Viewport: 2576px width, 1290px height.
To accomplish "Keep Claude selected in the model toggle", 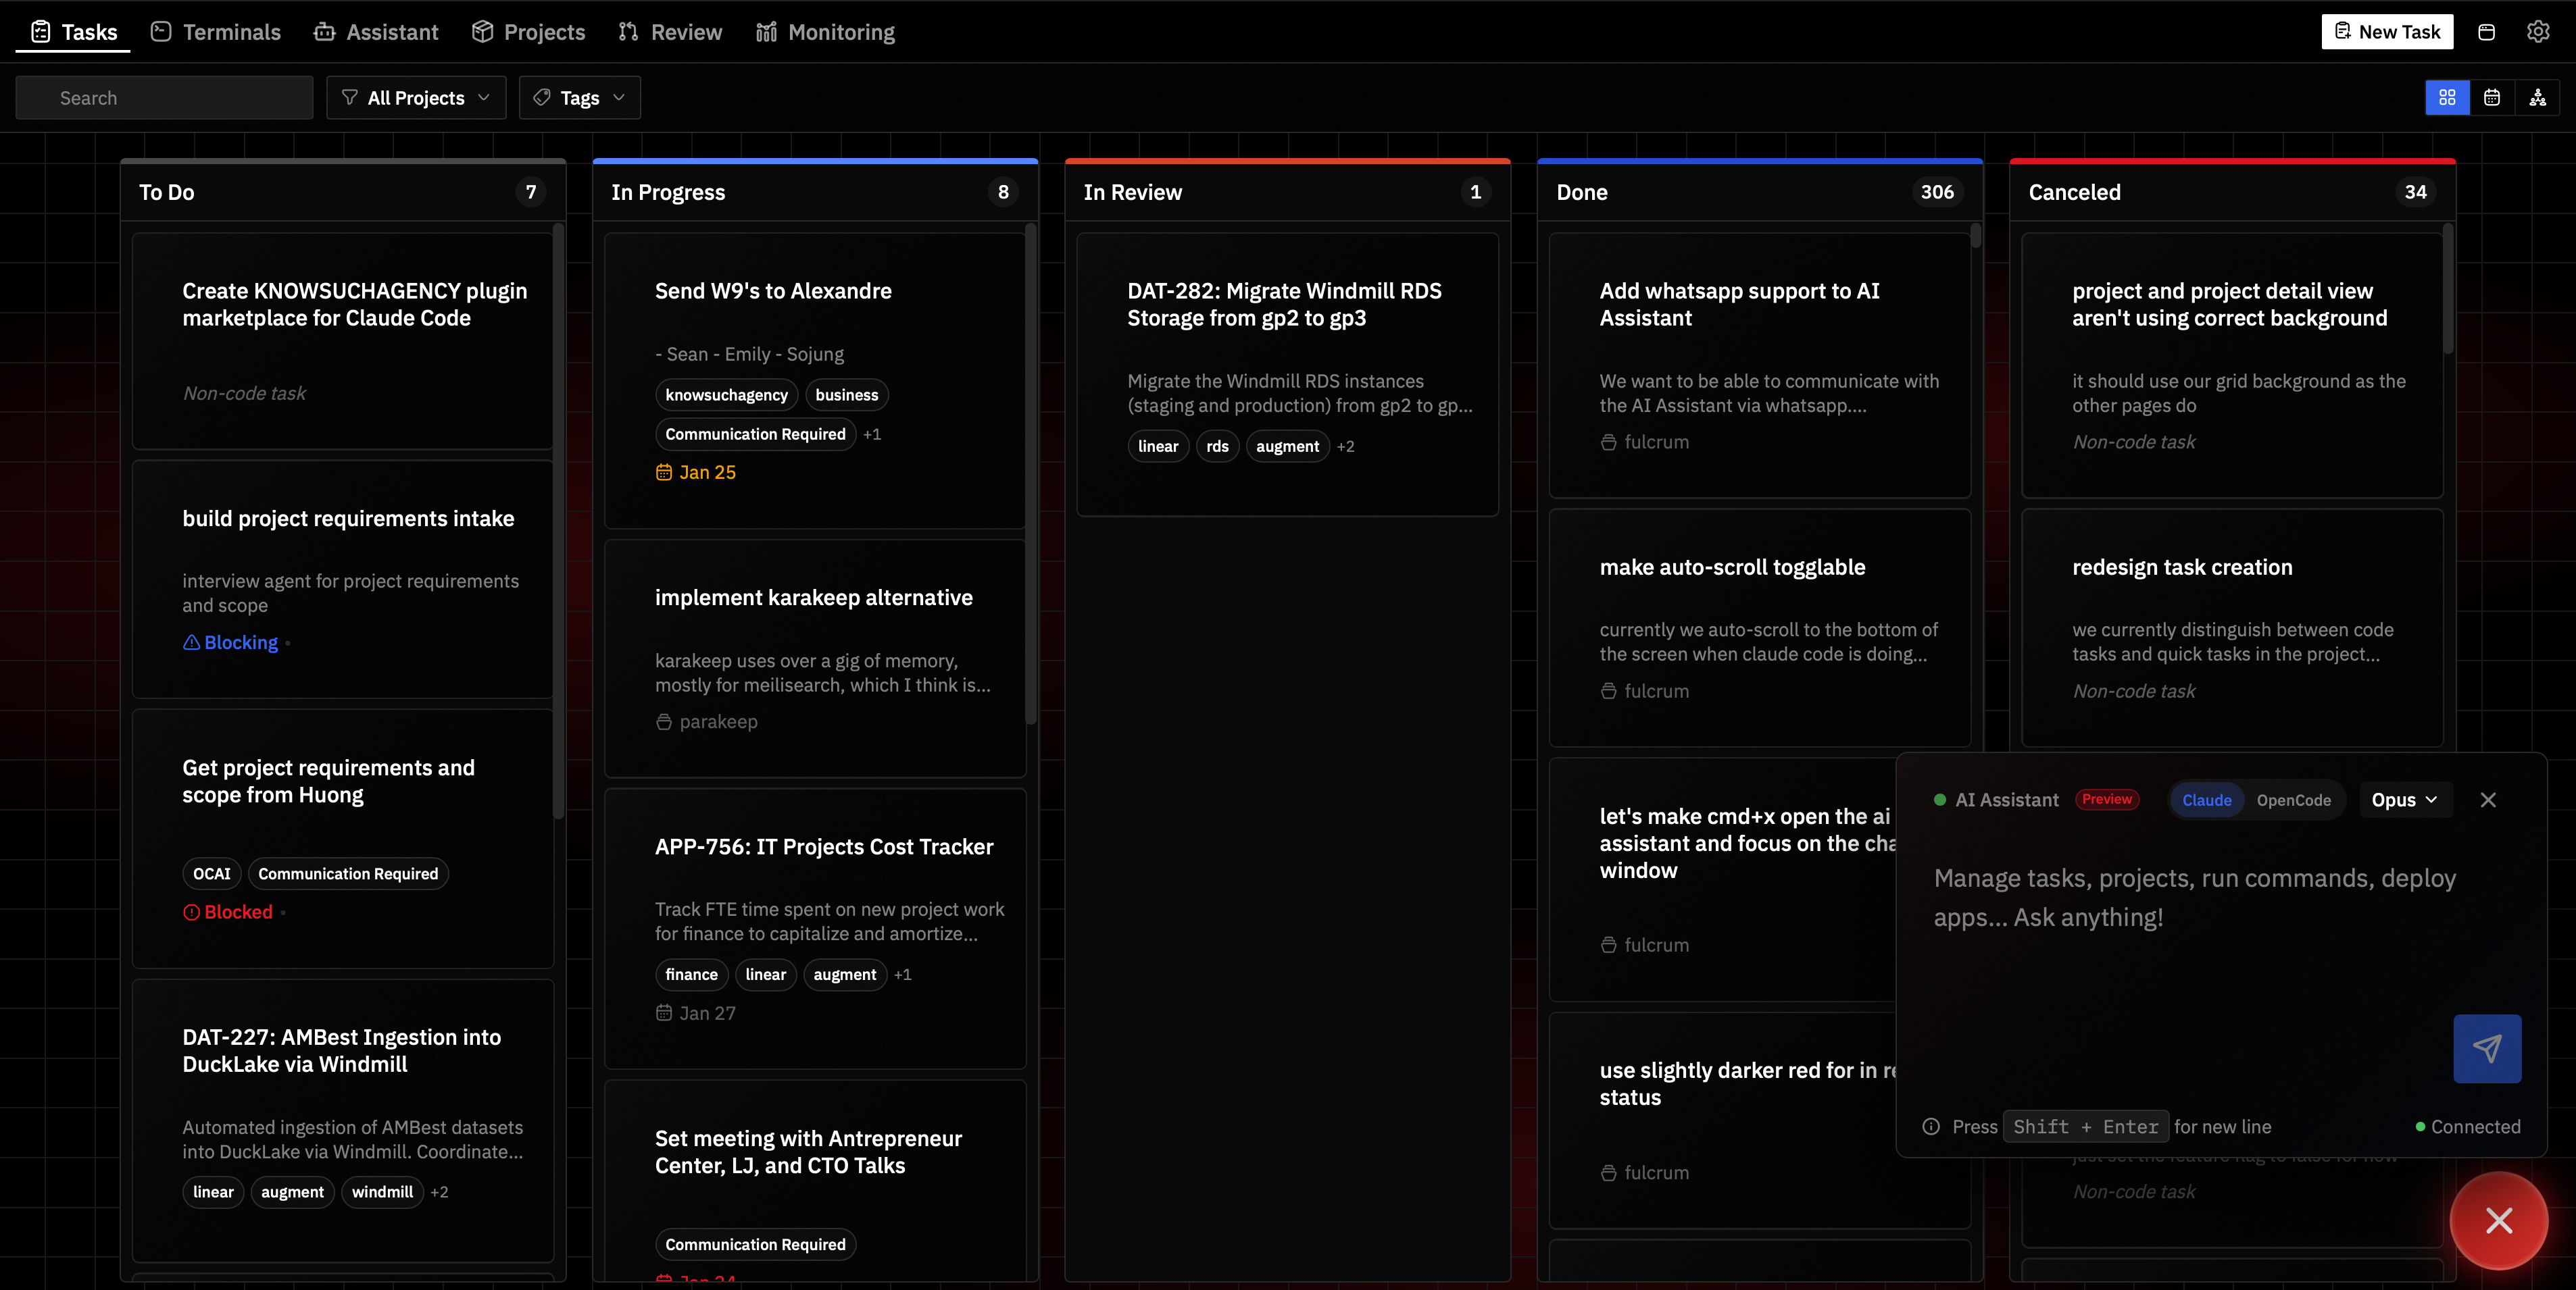I will 2207,800.
